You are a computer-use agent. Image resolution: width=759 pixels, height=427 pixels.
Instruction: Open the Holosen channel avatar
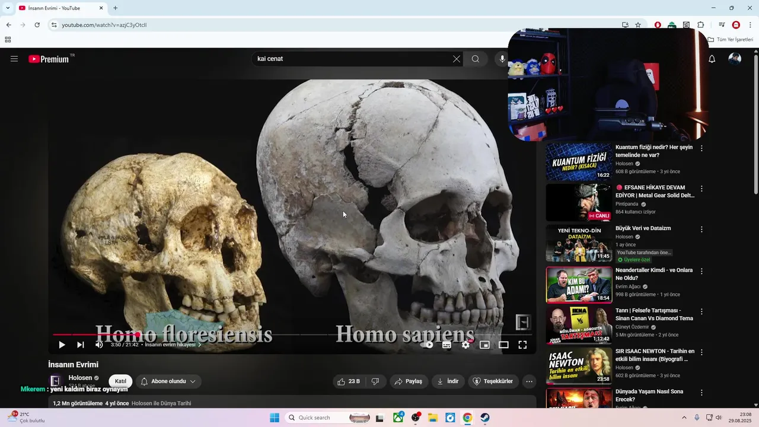[56, 381]
